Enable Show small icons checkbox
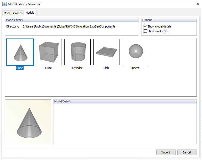The width and height of the screenshot is (202, 160). [145, 31]
